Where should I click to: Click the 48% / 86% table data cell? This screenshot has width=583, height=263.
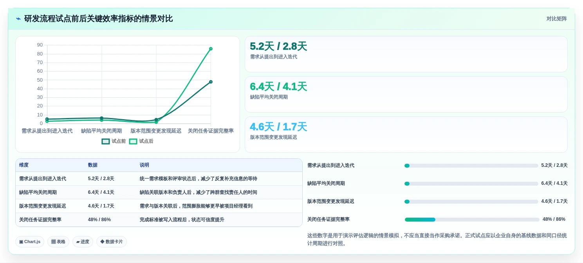[x=99, y=220]
